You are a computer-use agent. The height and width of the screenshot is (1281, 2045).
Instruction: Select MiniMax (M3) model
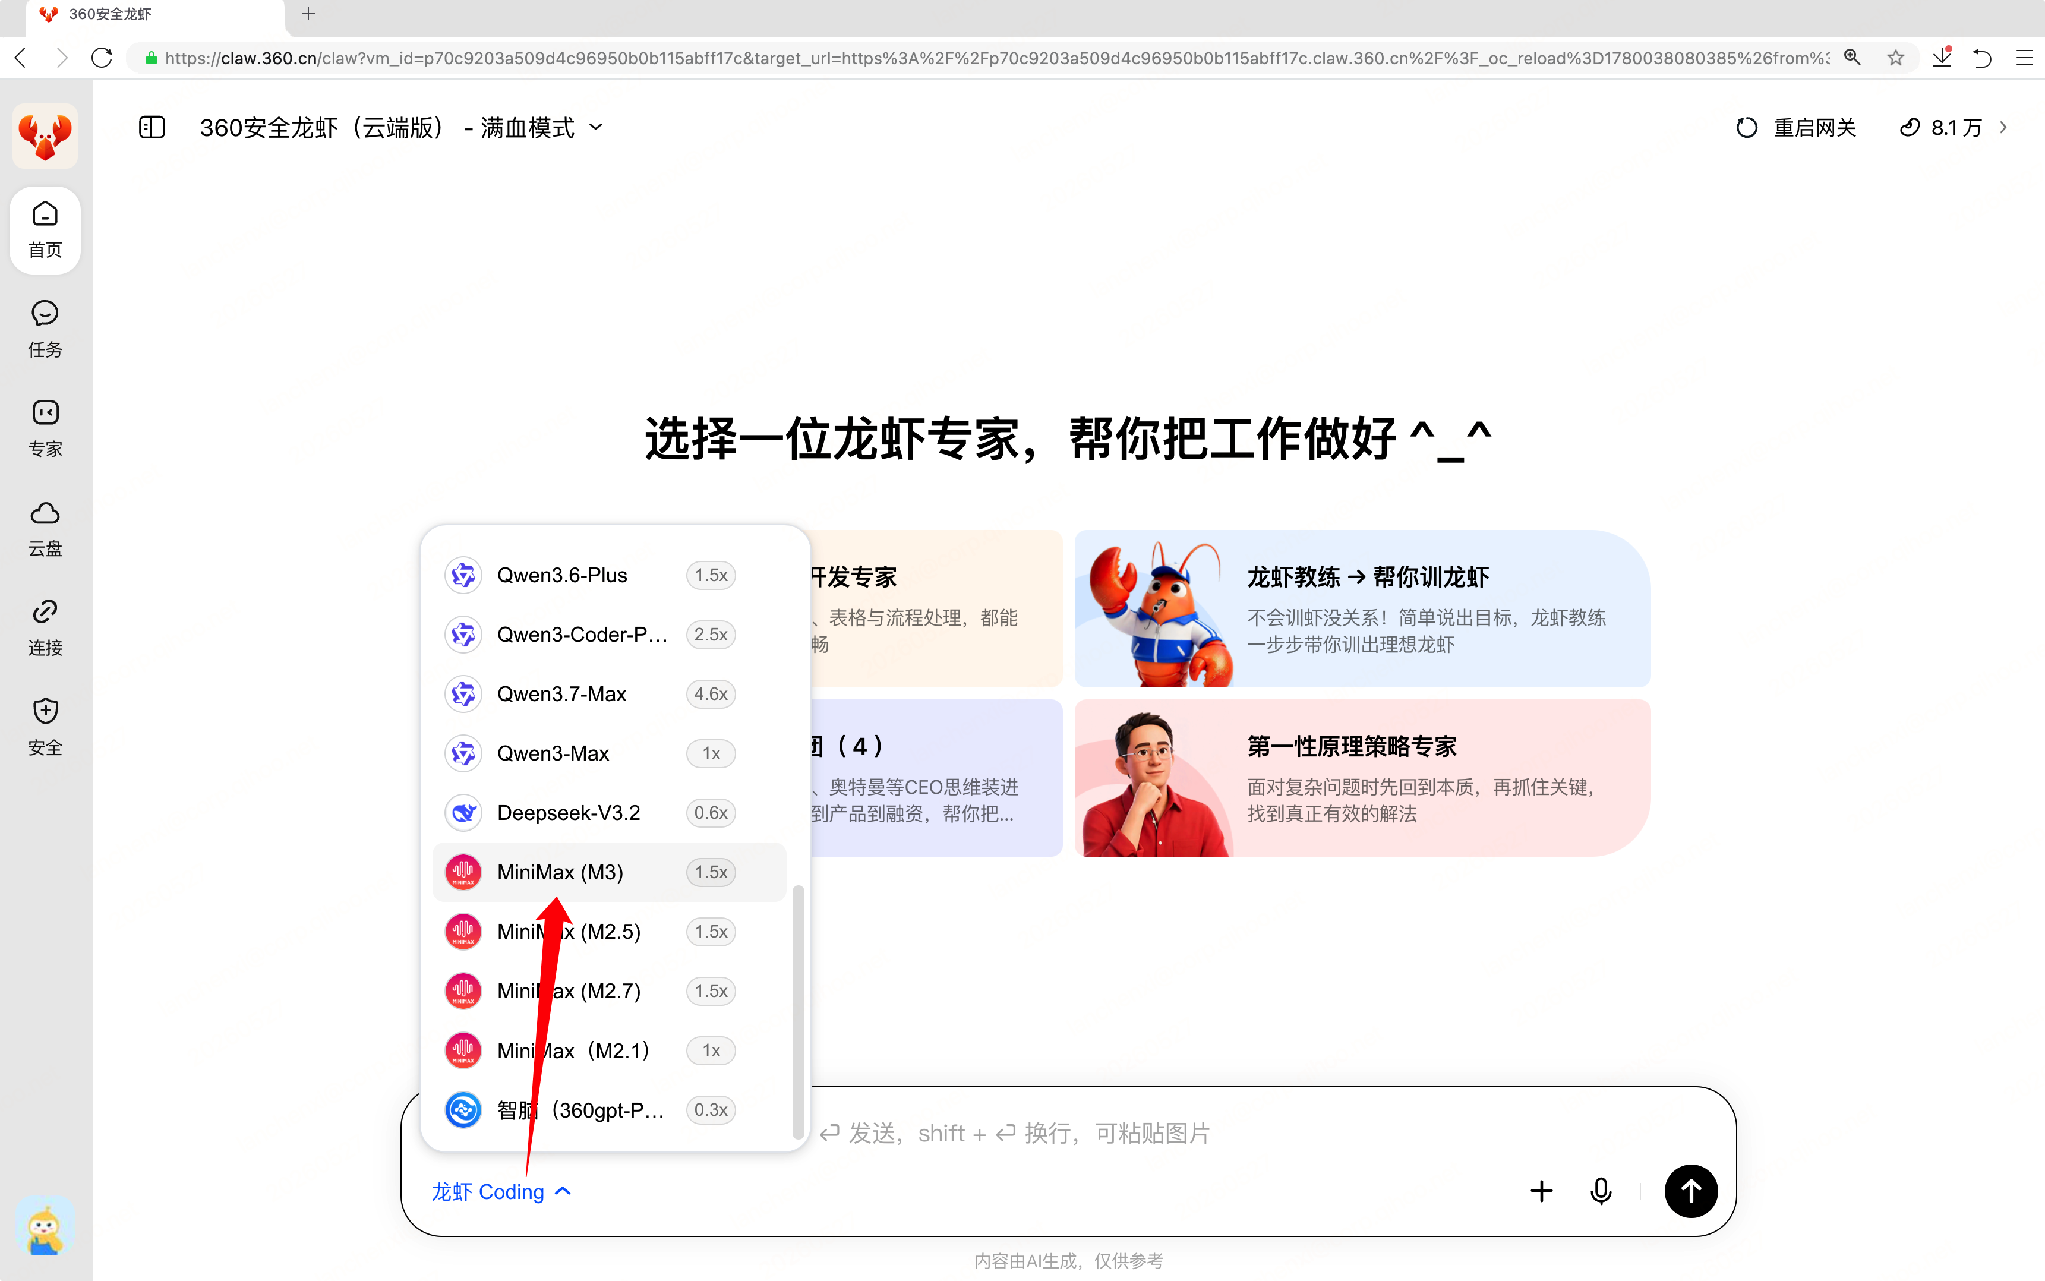tap(609, 872)
